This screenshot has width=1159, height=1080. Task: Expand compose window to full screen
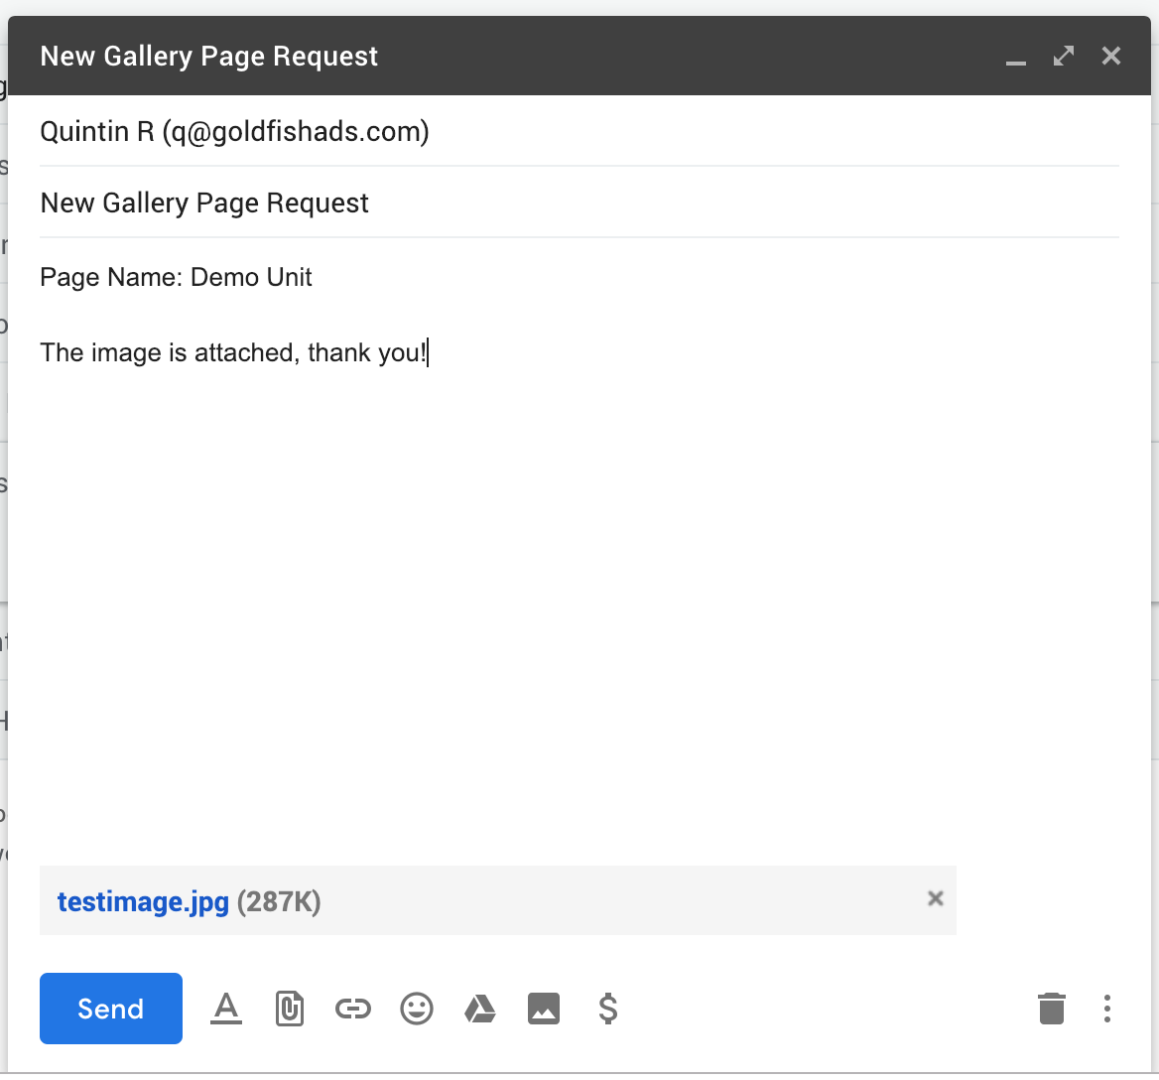[x=1063, y=56]
